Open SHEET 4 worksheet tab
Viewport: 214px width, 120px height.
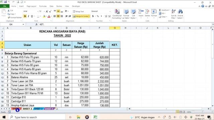click(x=49, y=109)
